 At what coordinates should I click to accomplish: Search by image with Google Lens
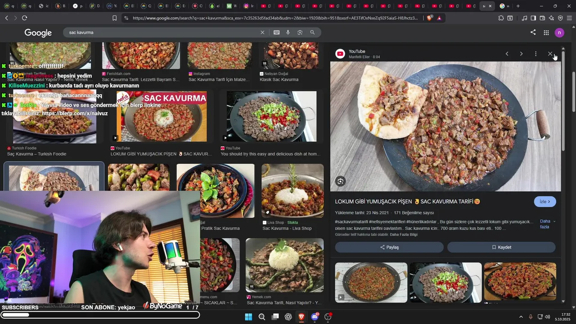(300, 32)
